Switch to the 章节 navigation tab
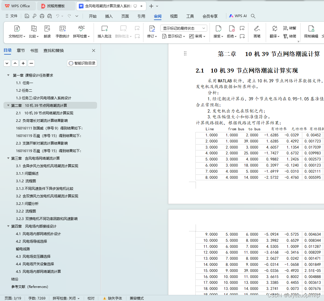The image size is (324, 301). pos(21,51)
